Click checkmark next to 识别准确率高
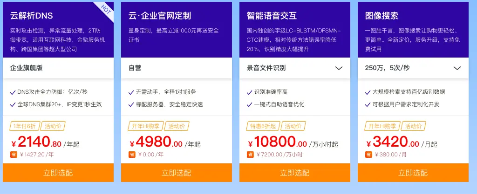This screenshot has width=477, height=194. (249, 92)
